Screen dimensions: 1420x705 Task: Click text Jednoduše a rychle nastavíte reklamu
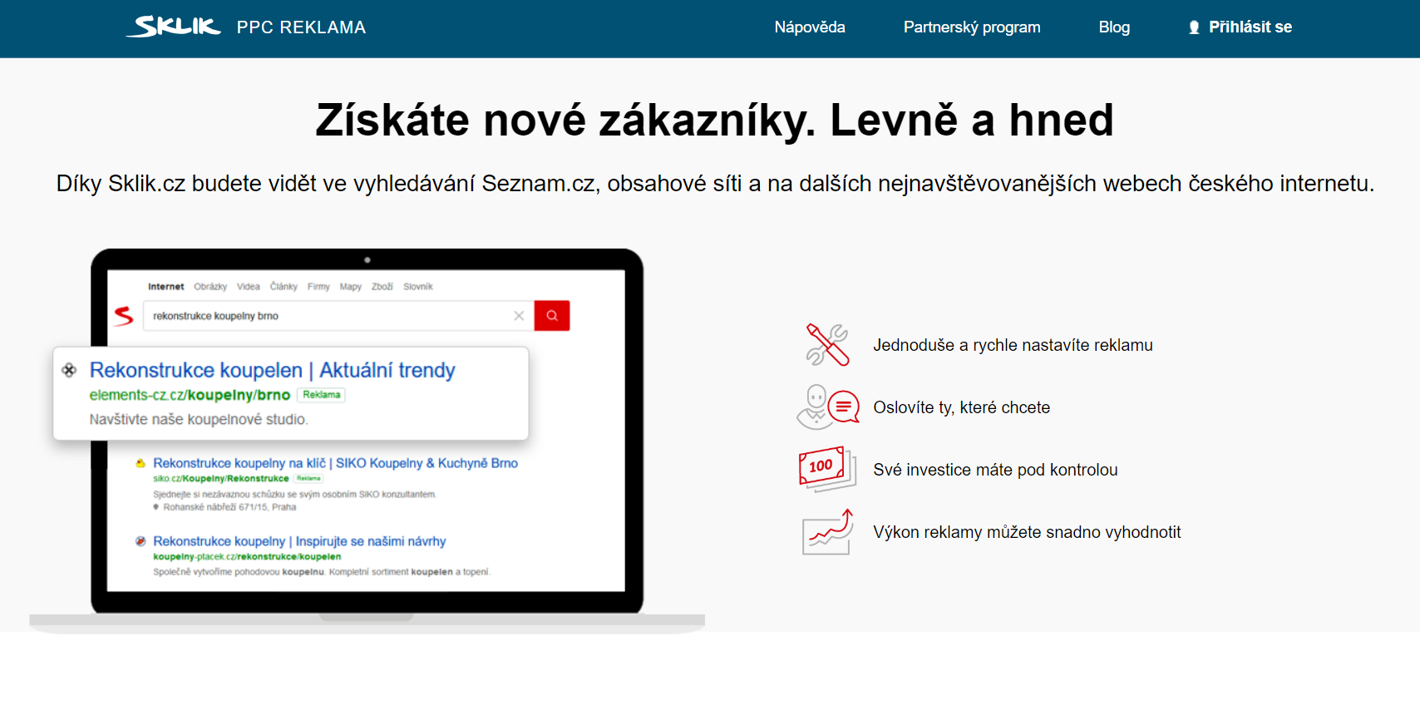pos(1013,345)
